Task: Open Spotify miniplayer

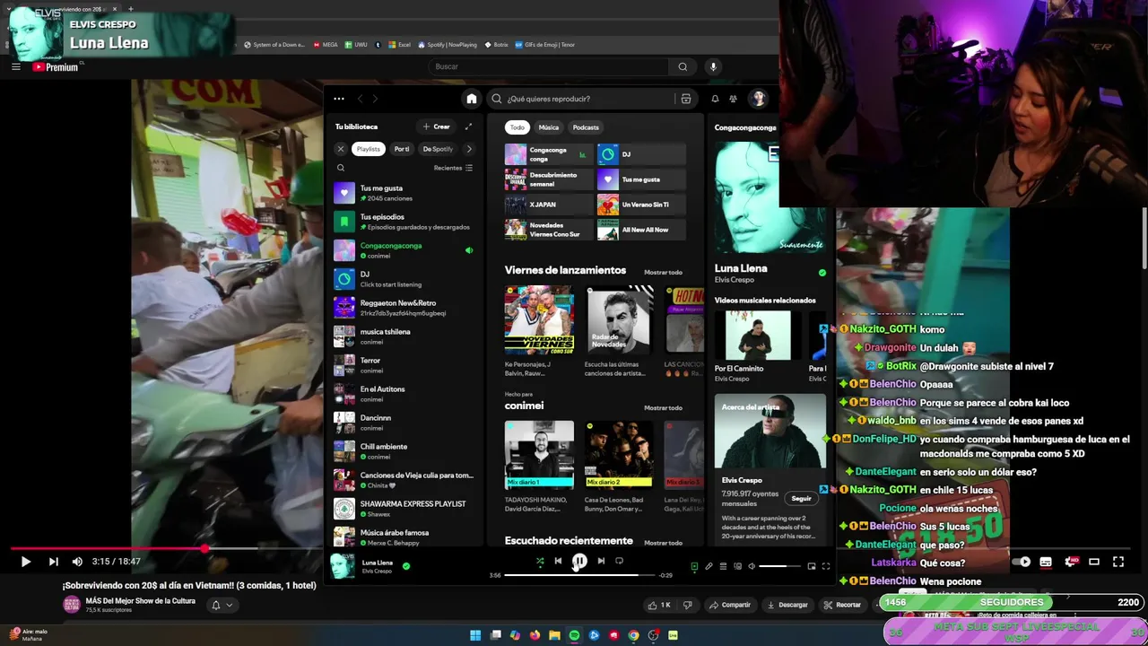Action: pos(812,566)
